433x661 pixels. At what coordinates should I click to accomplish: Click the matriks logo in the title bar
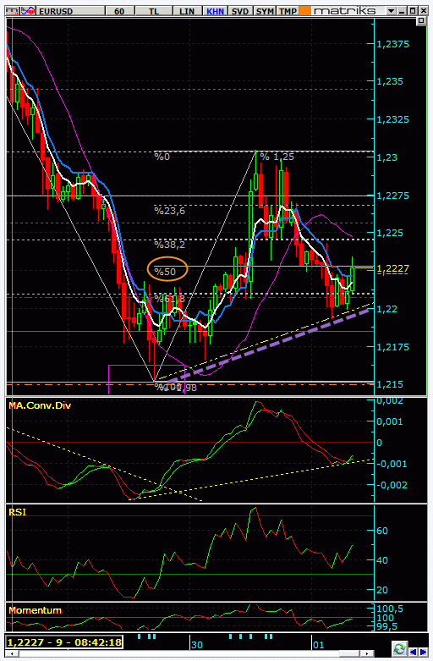pos(344,11)
